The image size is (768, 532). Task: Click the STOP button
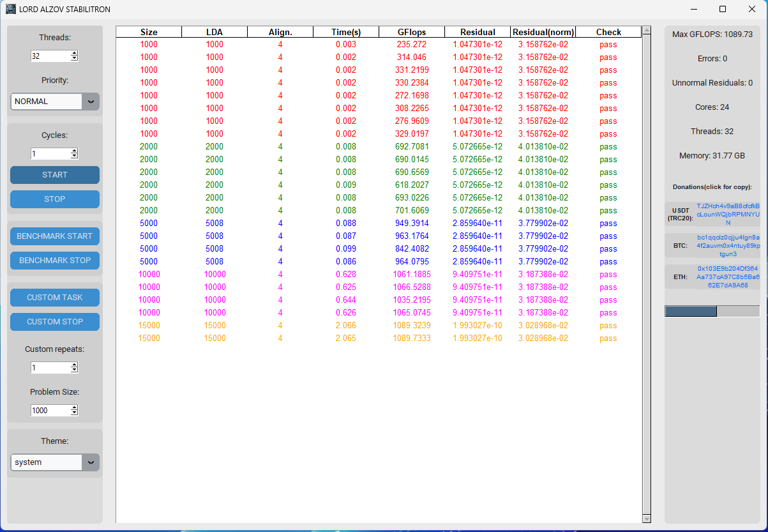pyautogui.click(x=55, y=199)
